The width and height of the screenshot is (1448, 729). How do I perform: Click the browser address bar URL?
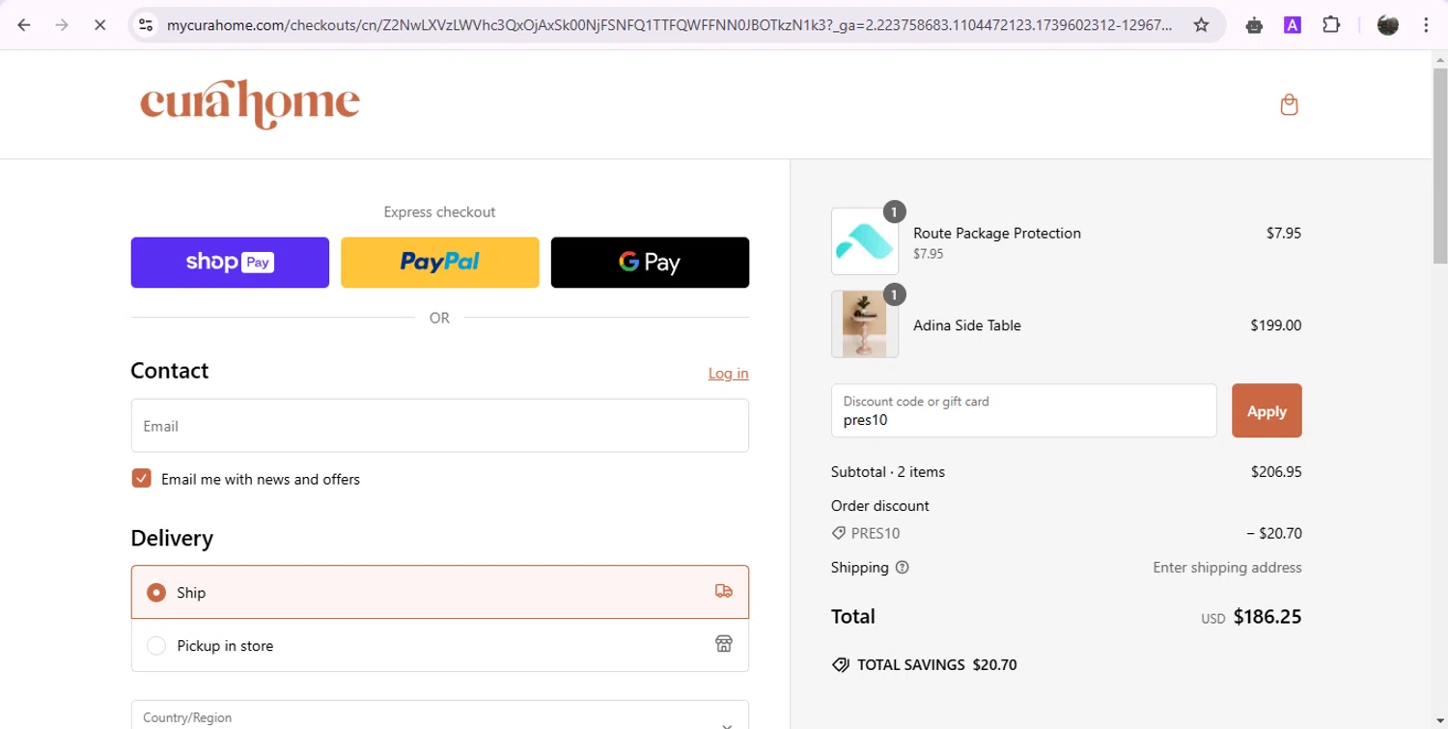click(x=669, y=25)
